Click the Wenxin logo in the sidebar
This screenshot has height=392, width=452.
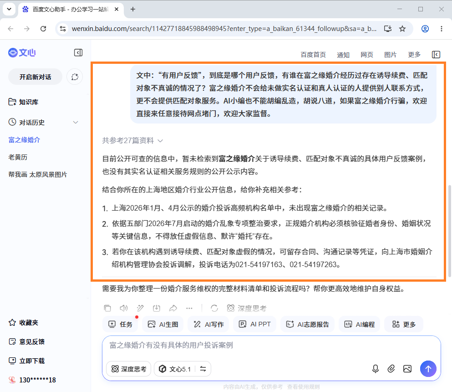coord(22,52)
